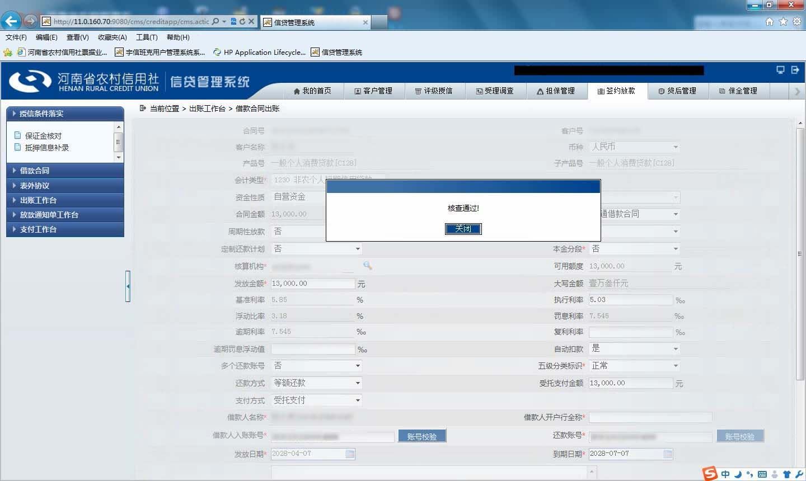Click the IME skin shirt icon
The height and width of the screenshot is (481, 806).
click(787, 474)
